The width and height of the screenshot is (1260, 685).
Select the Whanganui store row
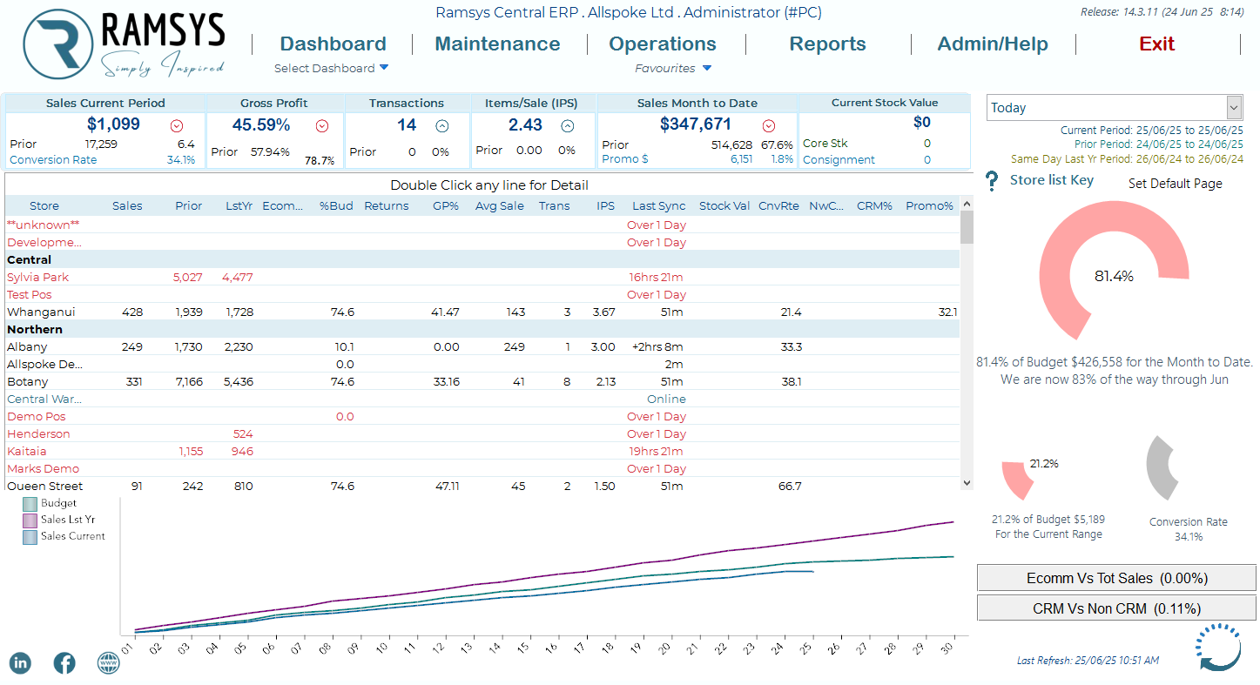point(482,312)
